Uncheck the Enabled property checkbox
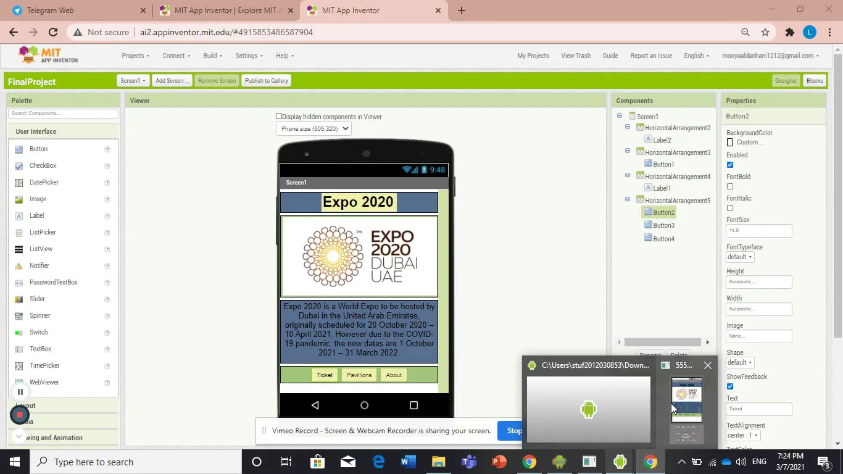This screenshot has height=474, width=843. coord(730,165)
